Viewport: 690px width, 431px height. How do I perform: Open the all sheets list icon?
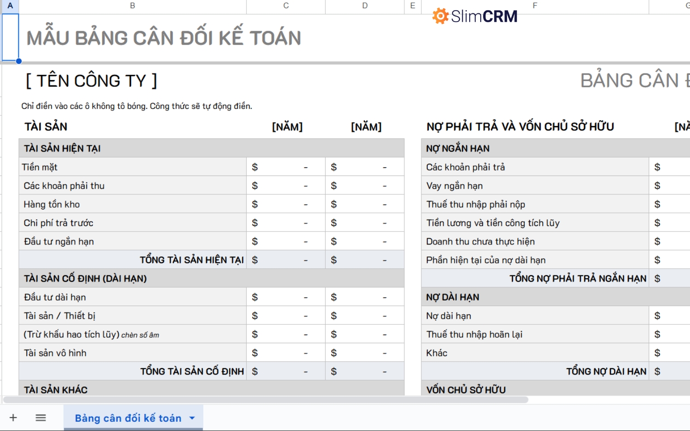41,418
